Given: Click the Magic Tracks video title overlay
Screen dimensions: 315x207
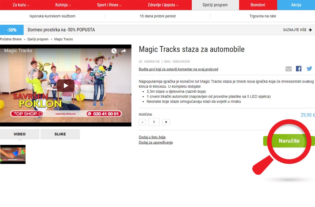Looking at the screenshot, I should [18, 51].
